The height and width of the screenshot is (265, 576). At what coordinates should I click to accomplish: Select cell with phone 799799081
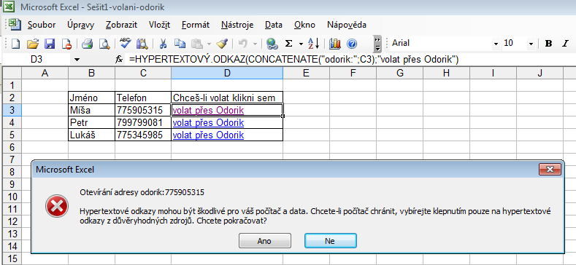pos(143,122)
